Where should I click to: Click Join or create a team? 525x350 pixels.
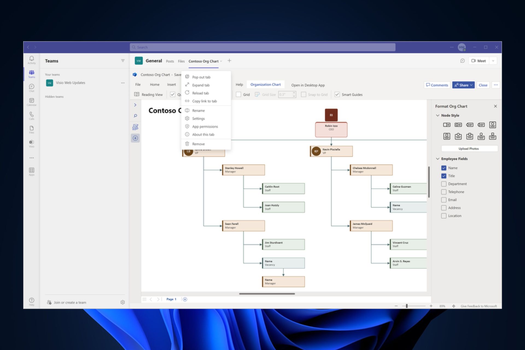click(67, 302)
